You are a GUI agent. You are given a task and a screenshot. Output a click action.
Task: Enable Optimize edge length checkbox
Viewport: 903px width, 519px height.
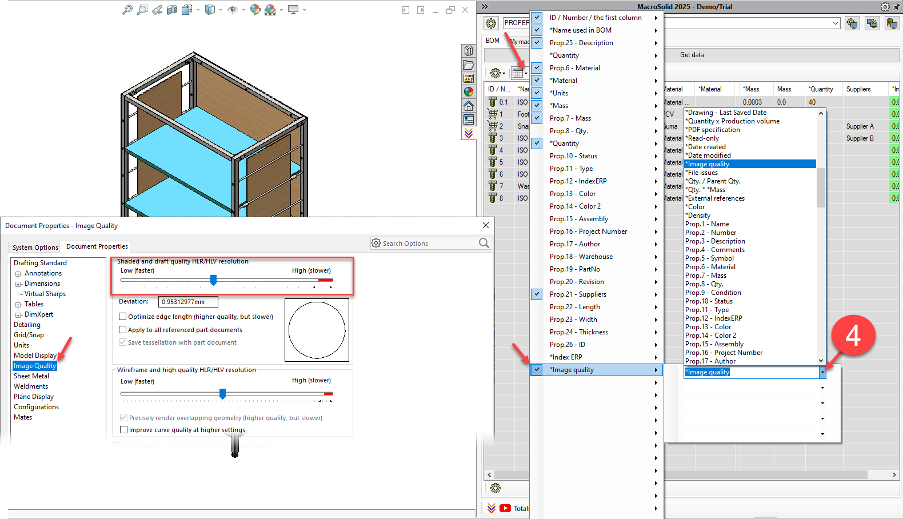(122, 317)
